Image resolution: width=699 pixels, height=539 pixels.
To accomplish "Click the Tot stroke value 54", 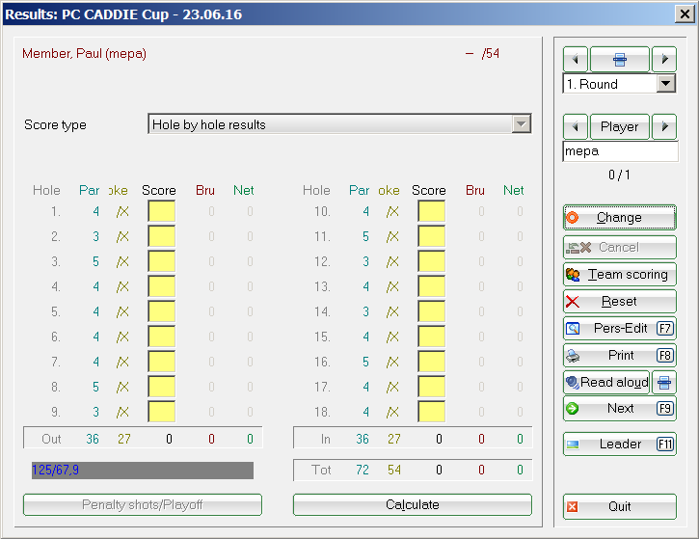I will click(x=394, y=470).
